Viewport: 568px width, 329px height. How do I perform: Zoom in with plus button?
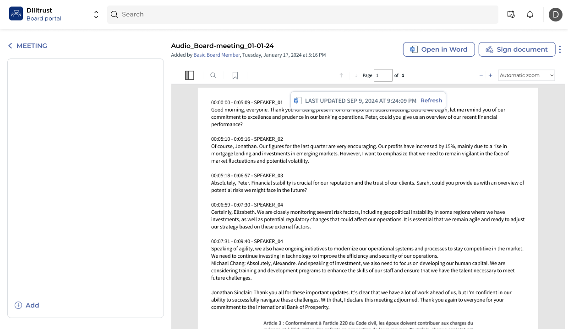click(x=490, y=75)
